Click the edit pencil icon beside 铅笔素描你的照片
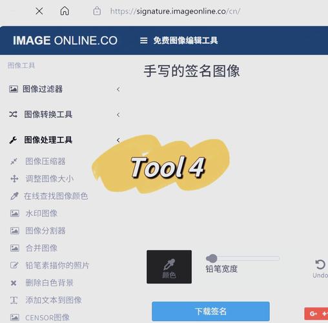This screenshot has width=328, height=323. tap(14, 266)
